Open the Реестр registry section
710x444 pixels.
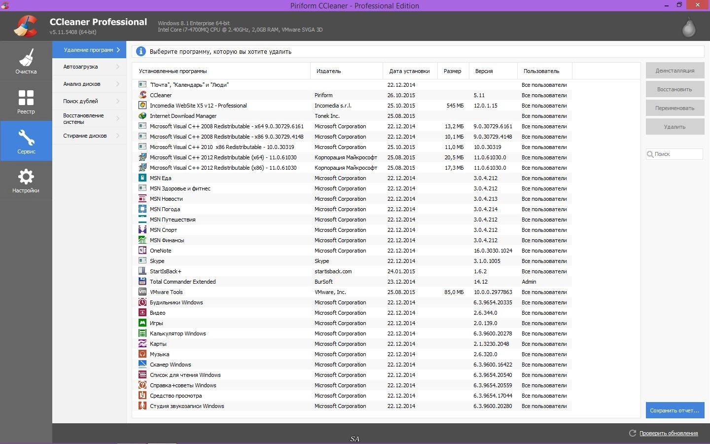[26, 101]
